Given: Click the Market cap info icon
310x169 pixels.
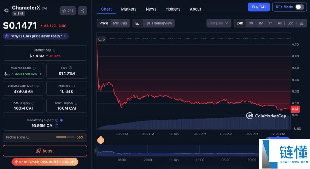Looking at the screenshot, I should pyautogui.click(x=54, y=50).
